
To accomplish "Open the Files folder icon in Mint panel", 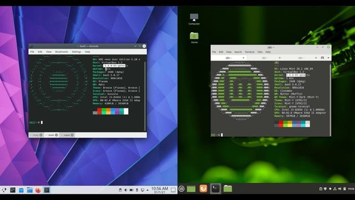I will pyautogui.click(x=228, y=189).
